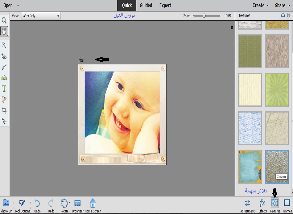293x214 pixels.
Task: Activate the Red Eye Removal tool
Action: (x=4, y=56)
